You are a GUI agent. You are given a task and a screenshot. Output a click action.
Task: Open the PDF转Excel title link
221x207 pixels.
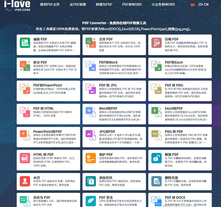[x=174, y=62]
